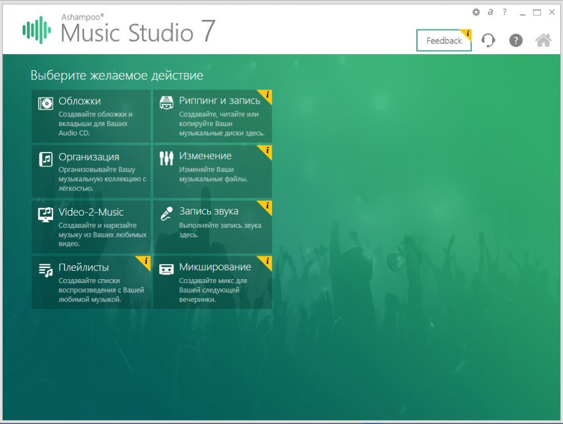
Task: Click the microphone icon for Запись звука
Action: click(x=167, y=213)
